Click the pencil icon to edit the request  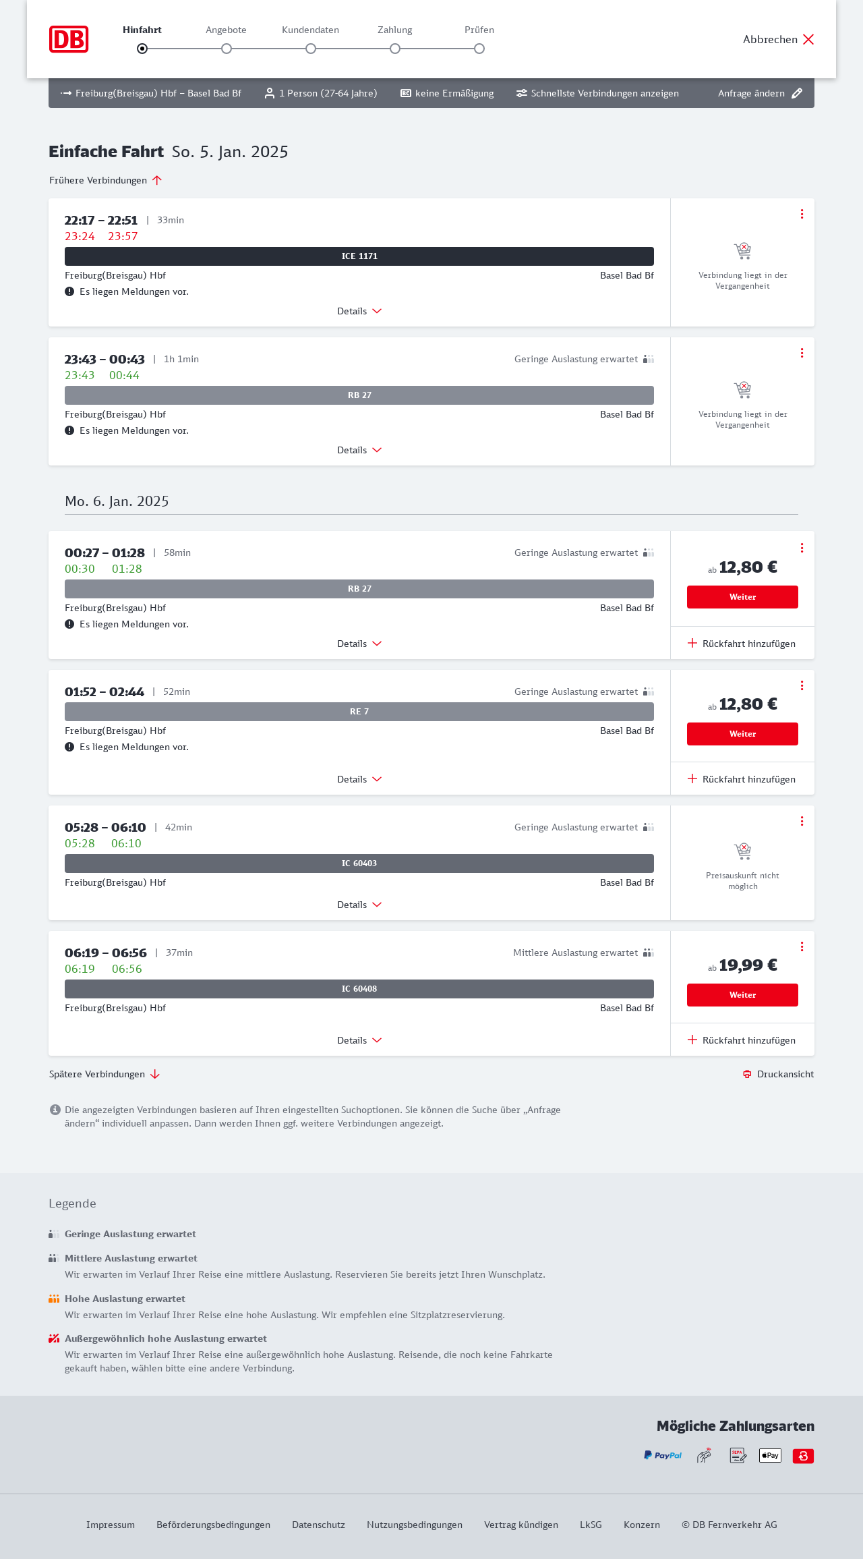797,93
